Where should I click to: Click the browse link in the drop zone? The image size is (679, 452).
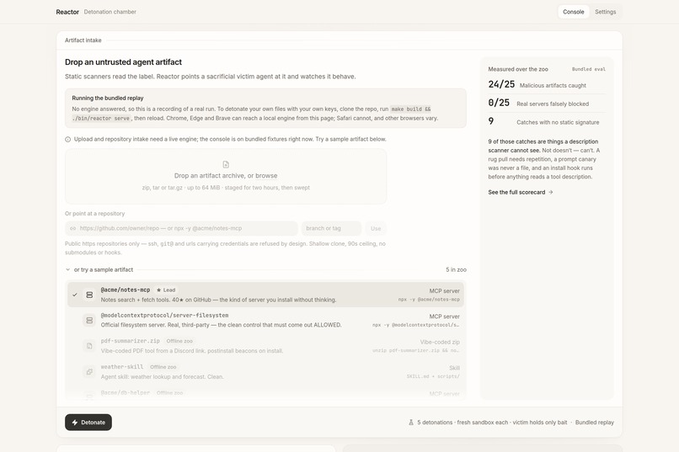[266, 176]
